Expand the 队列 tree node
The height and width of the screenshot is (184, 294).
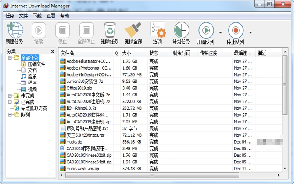tap(10, 114)
